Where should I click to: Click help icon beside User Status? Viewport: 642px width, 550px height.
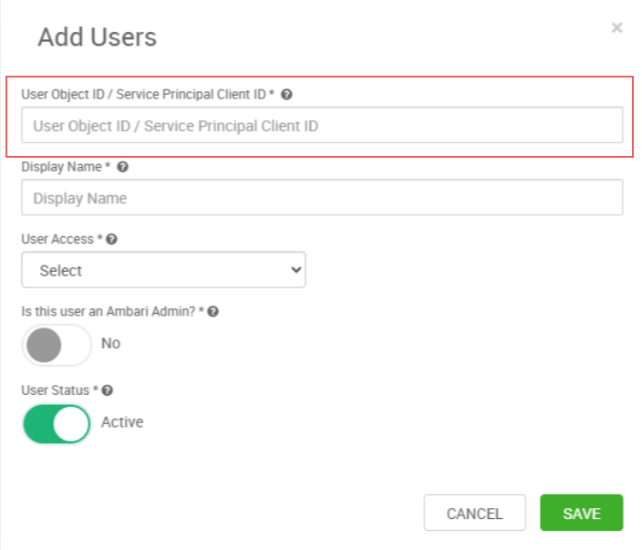[107, 390]
